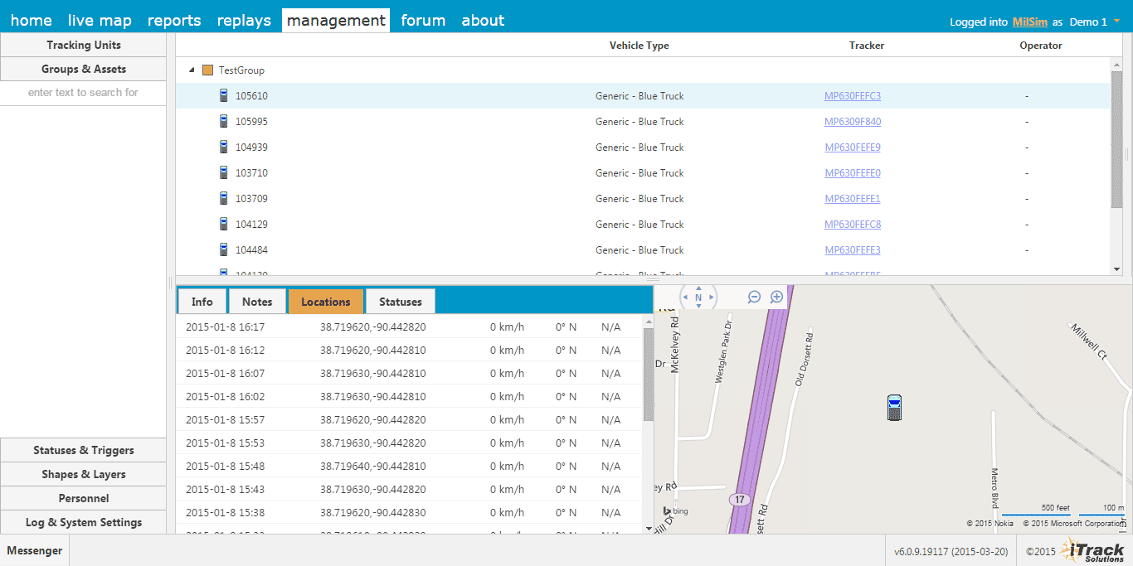Select asset row 103710
The width and height of the screenshot is (1133, 566).
pyautogui.click(x=643, y=173)
